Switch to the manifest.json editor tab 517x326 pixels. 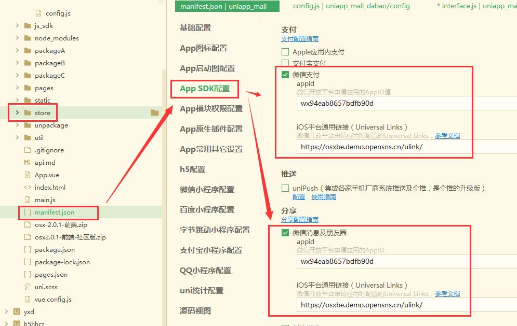click(x=227, y=6)
